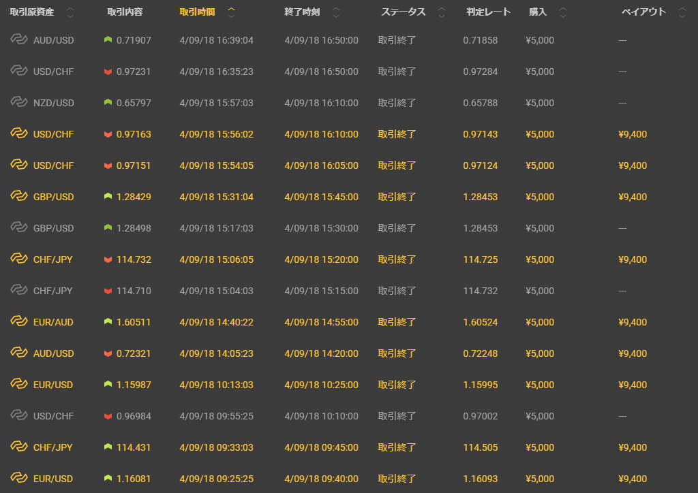Click the ¥9,400 payout of 15:31:04 GBP/USD trade

tap(633, 197)
